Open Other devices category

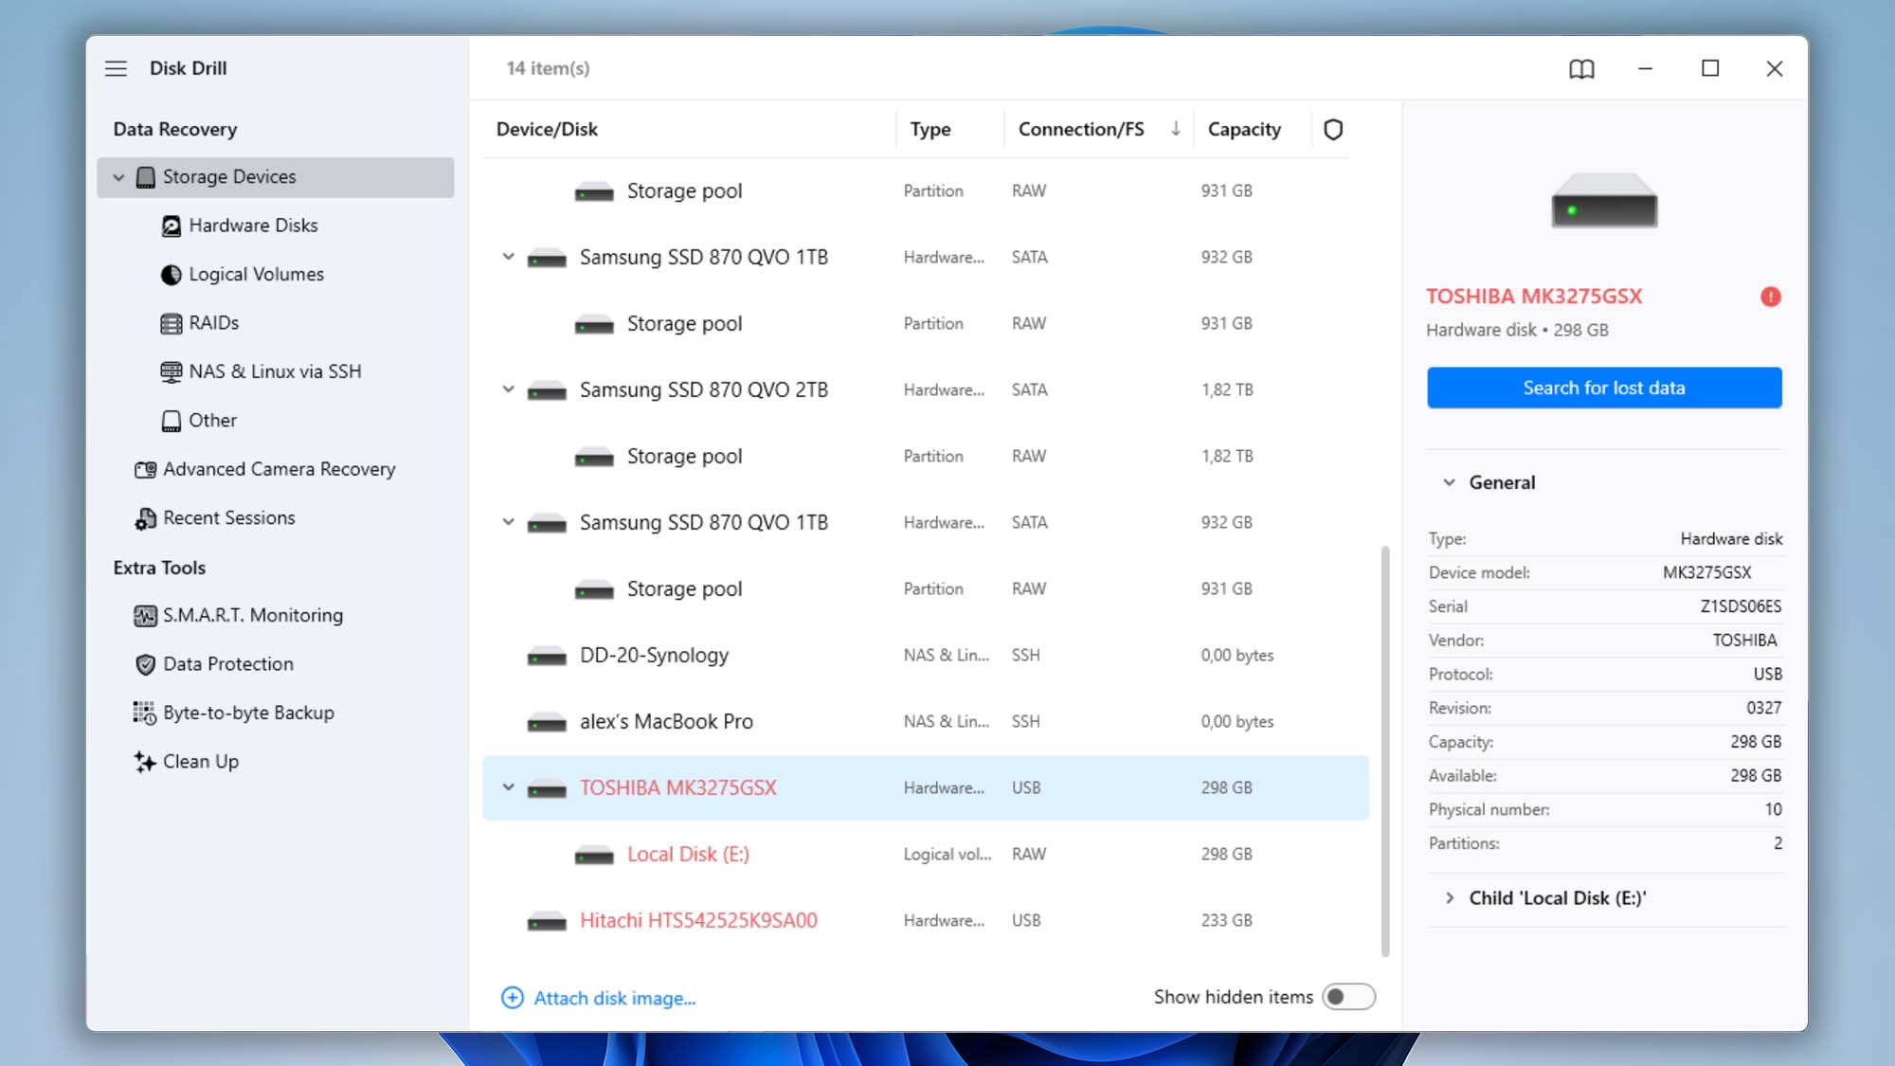212,421
